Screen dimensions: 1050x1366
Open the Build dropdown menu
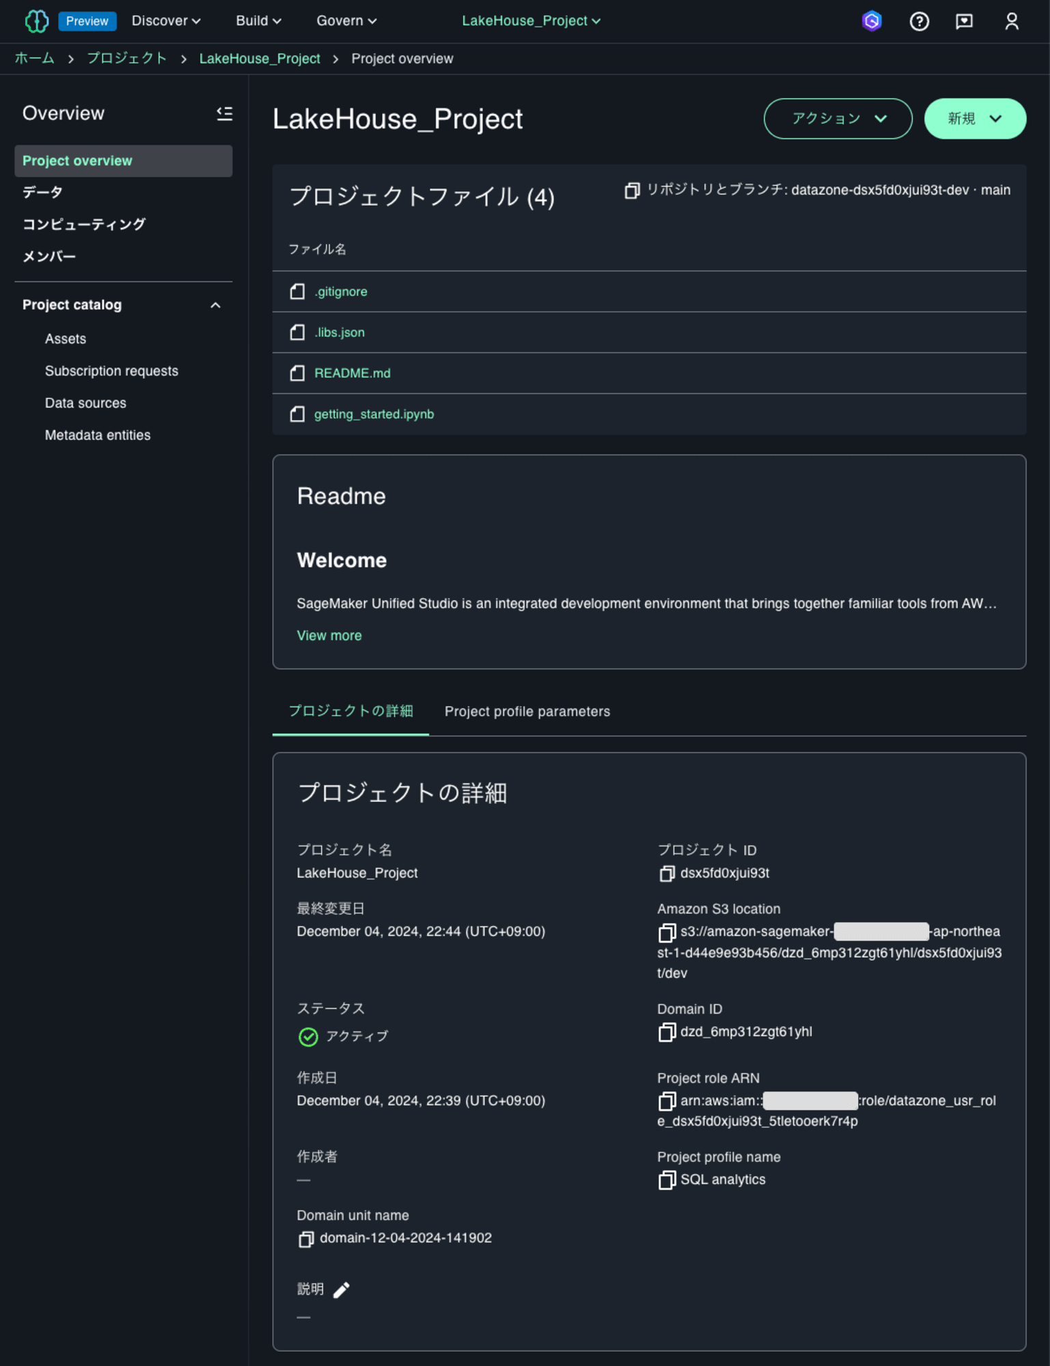click(x=258, y=21)
